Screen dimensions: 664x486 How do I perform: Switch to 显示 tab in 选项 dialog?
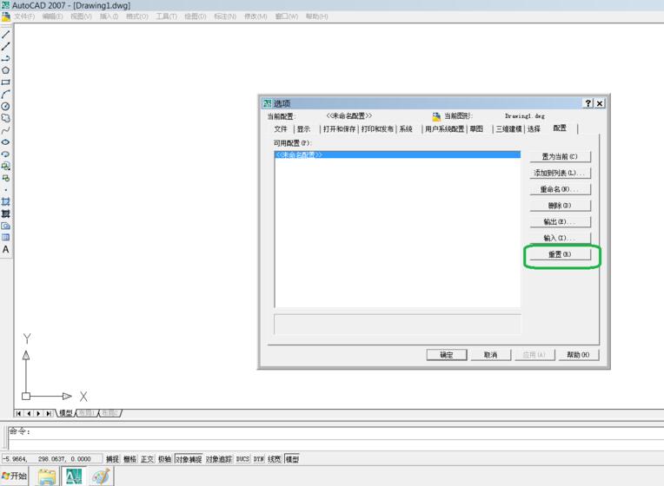coord(303,129)
